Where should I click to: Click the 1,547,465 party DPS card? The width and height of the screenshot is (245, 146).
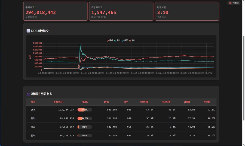(121, 11)
